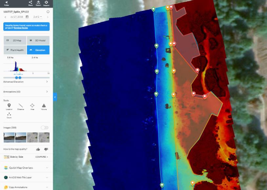Switch to 3D Model view

click(38, 40)
